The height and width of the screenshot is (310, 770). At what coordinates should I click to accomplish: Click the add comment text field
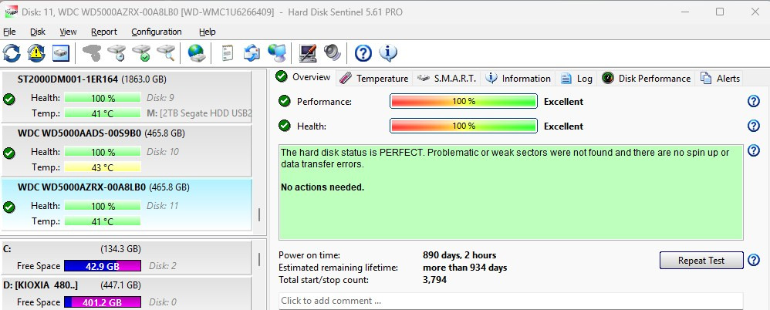510,301
